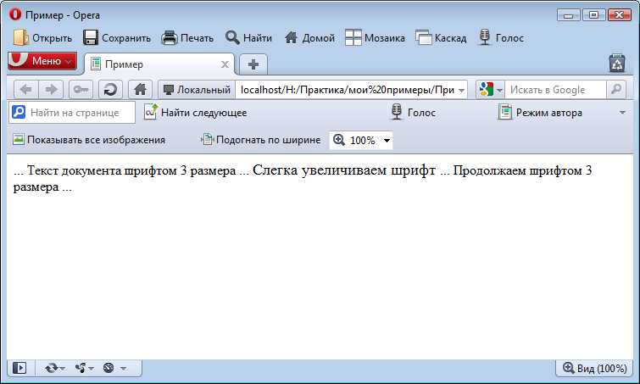Click the Голос microphone in top toolbar

485,37
